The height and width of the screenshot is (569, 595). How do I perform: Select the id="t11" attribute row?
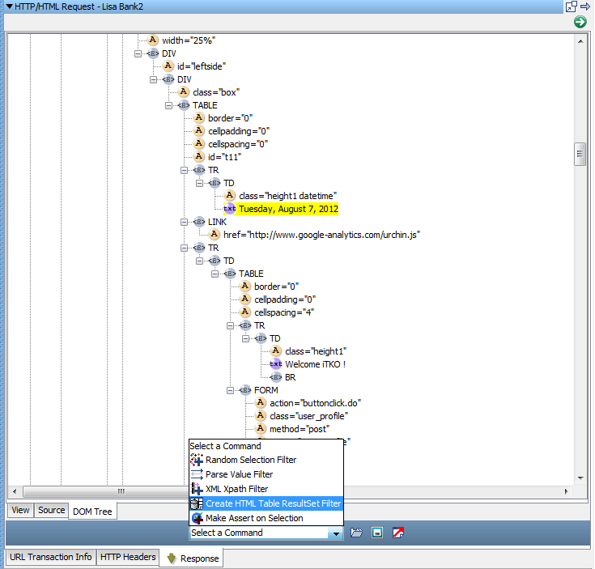225,157
